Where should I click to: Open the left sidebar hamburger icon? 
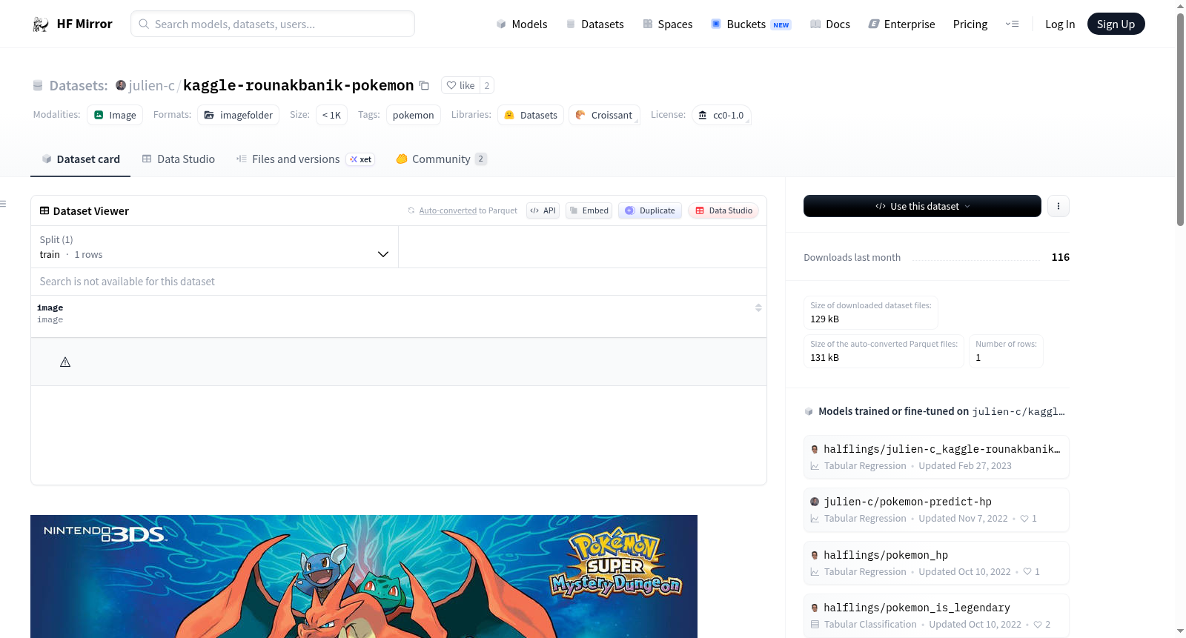click(3, 204)
